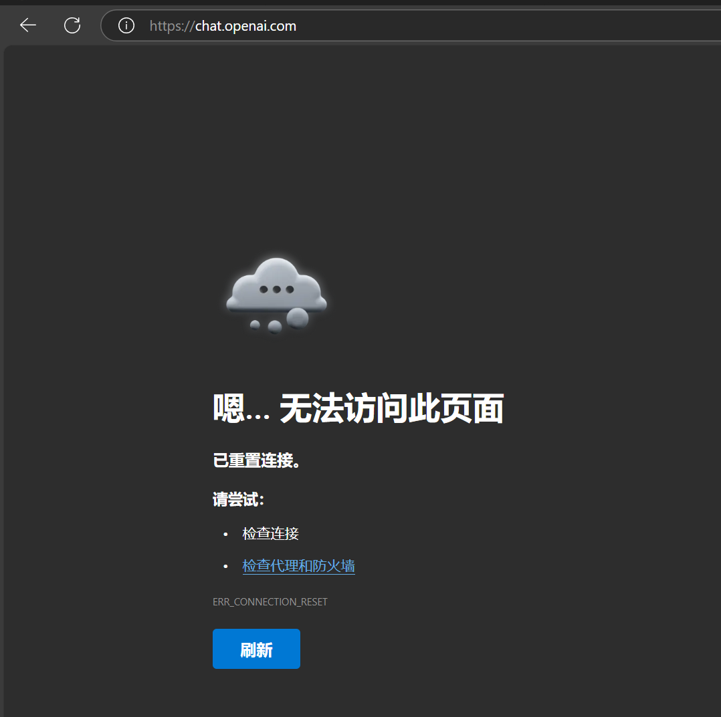Reload the page with the refresh icon

point(72,25)
